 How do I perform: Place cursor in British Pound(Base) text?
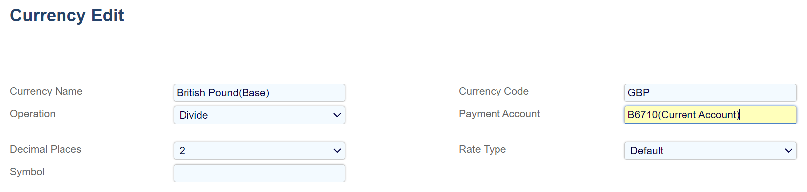pyautogui.click(x=223, y=93)
